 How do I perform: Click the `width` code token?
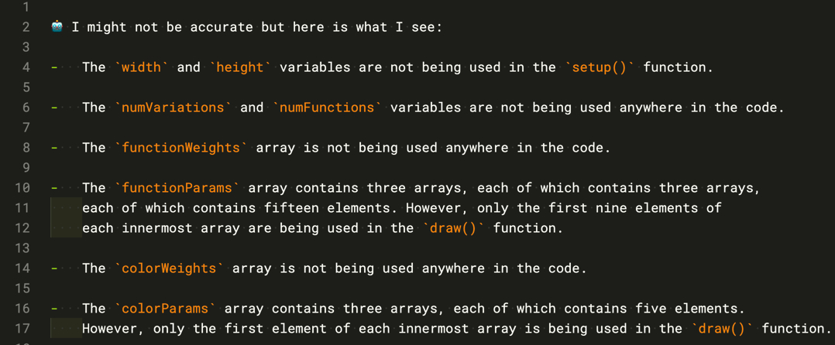[x=141, y=67]
